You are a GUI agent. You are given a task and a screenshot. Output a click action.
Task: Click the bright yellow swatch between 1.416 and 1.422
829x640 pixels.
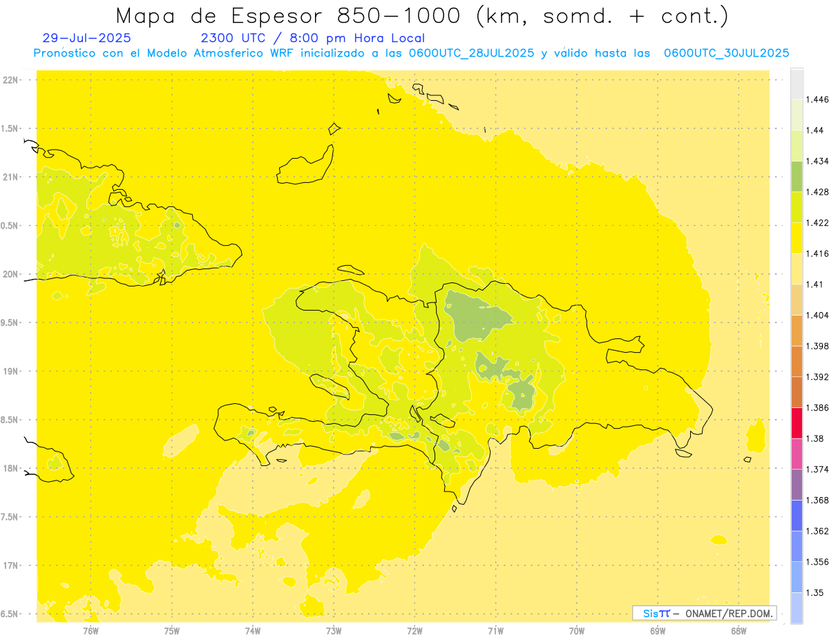click(x=797, y=237)
